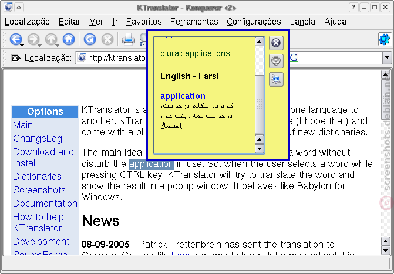Open the Development link
Image resolution: width=394 pixels, height=274 pixels.
pyautogui.click(x=41, y=241)
